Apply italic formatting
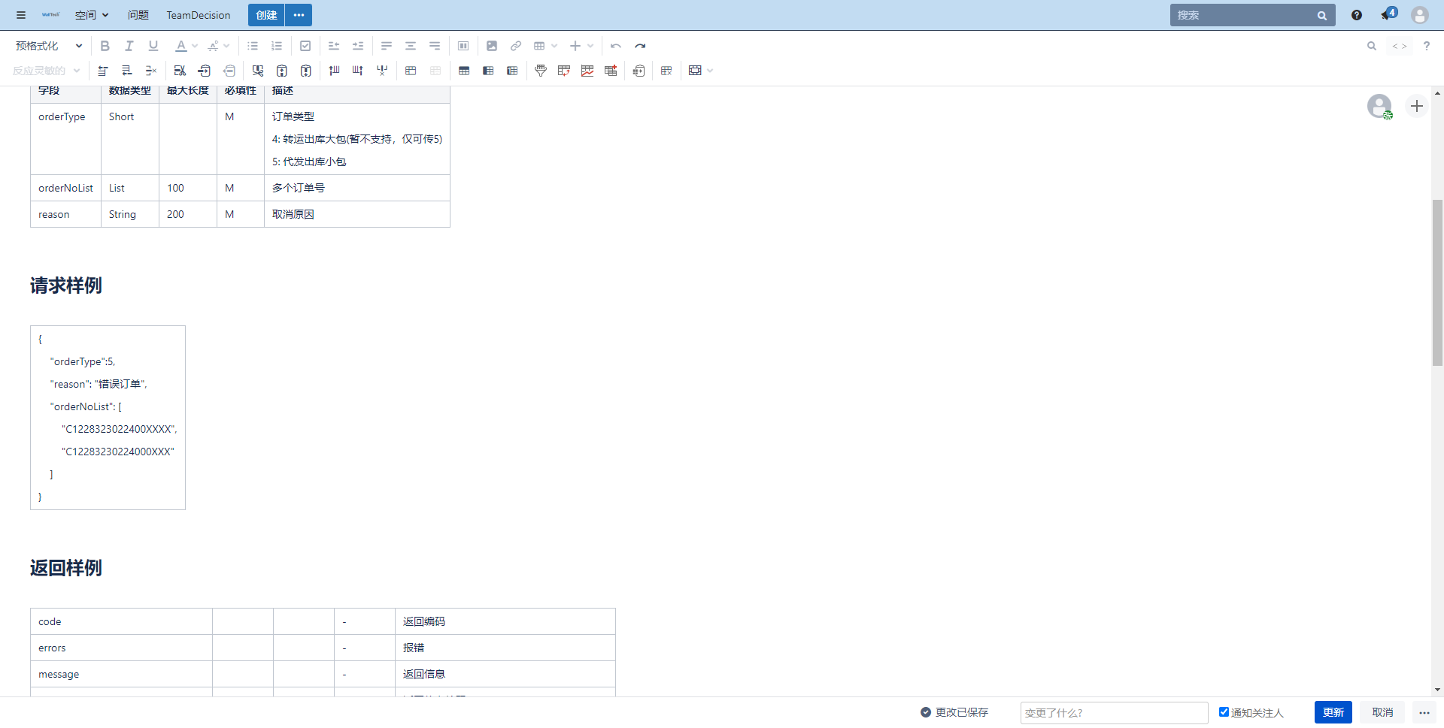The image size is (1444, 728). pos(129,46)
